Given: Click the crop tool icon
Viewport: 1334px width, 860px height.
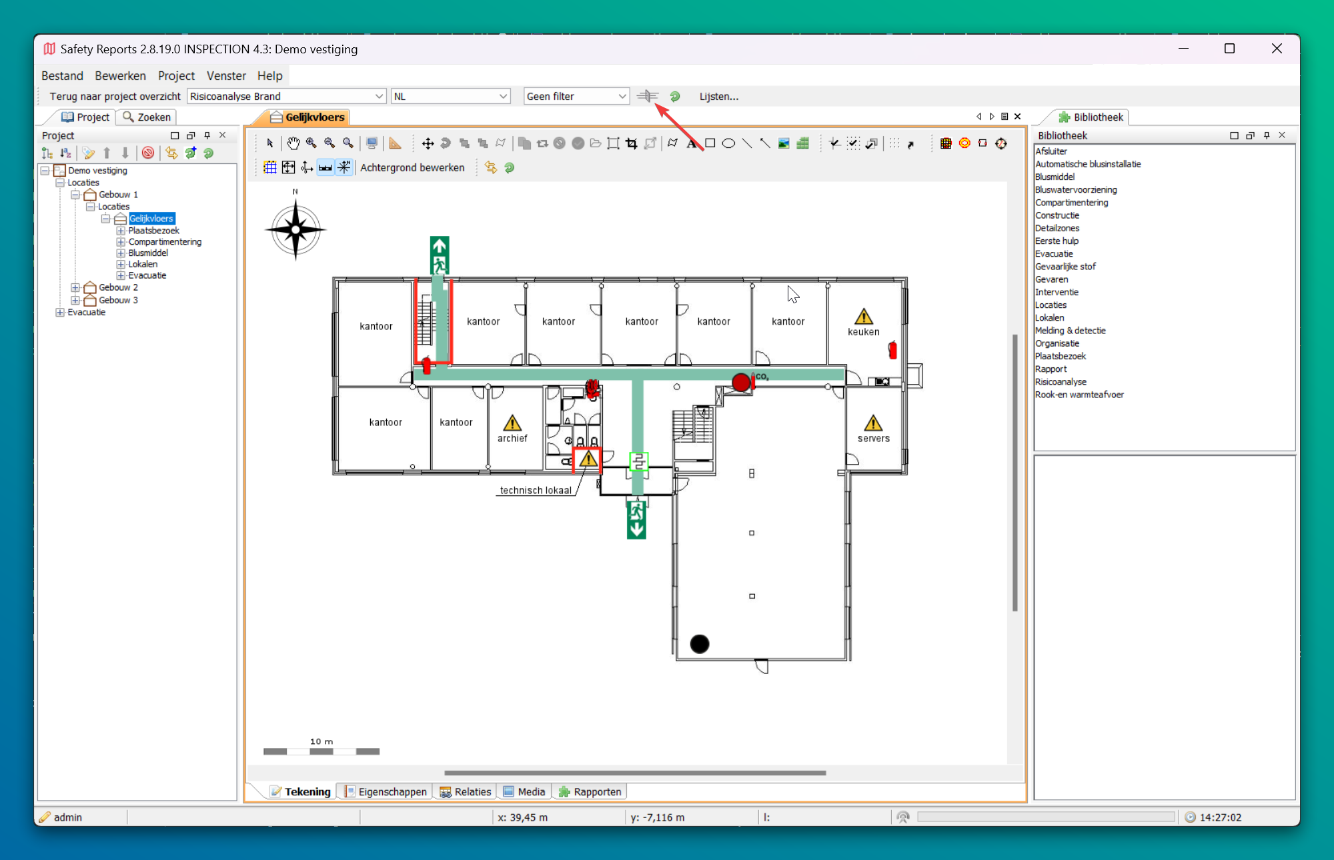Looking at the screenshot, I should [x=632, y=143].
